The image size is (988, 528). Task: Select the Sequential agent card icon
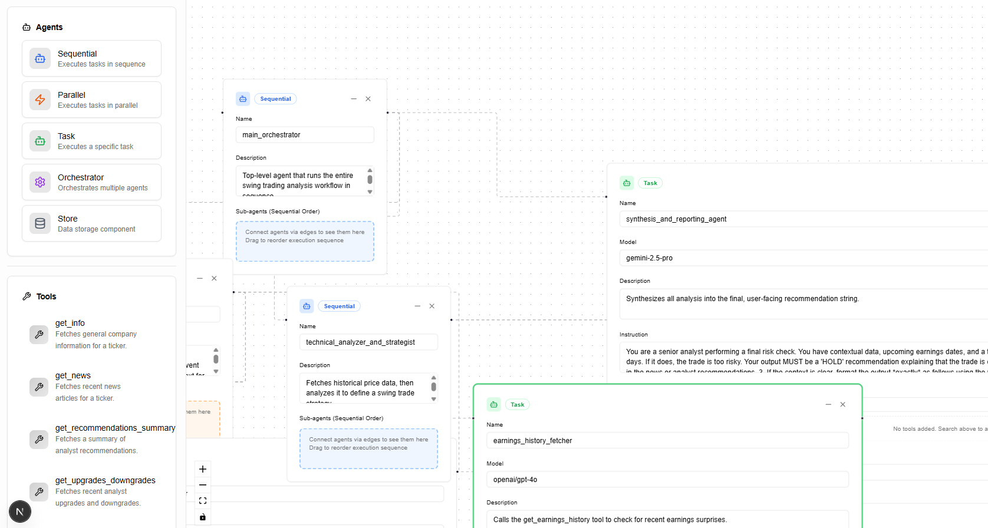tap(40, 58)
